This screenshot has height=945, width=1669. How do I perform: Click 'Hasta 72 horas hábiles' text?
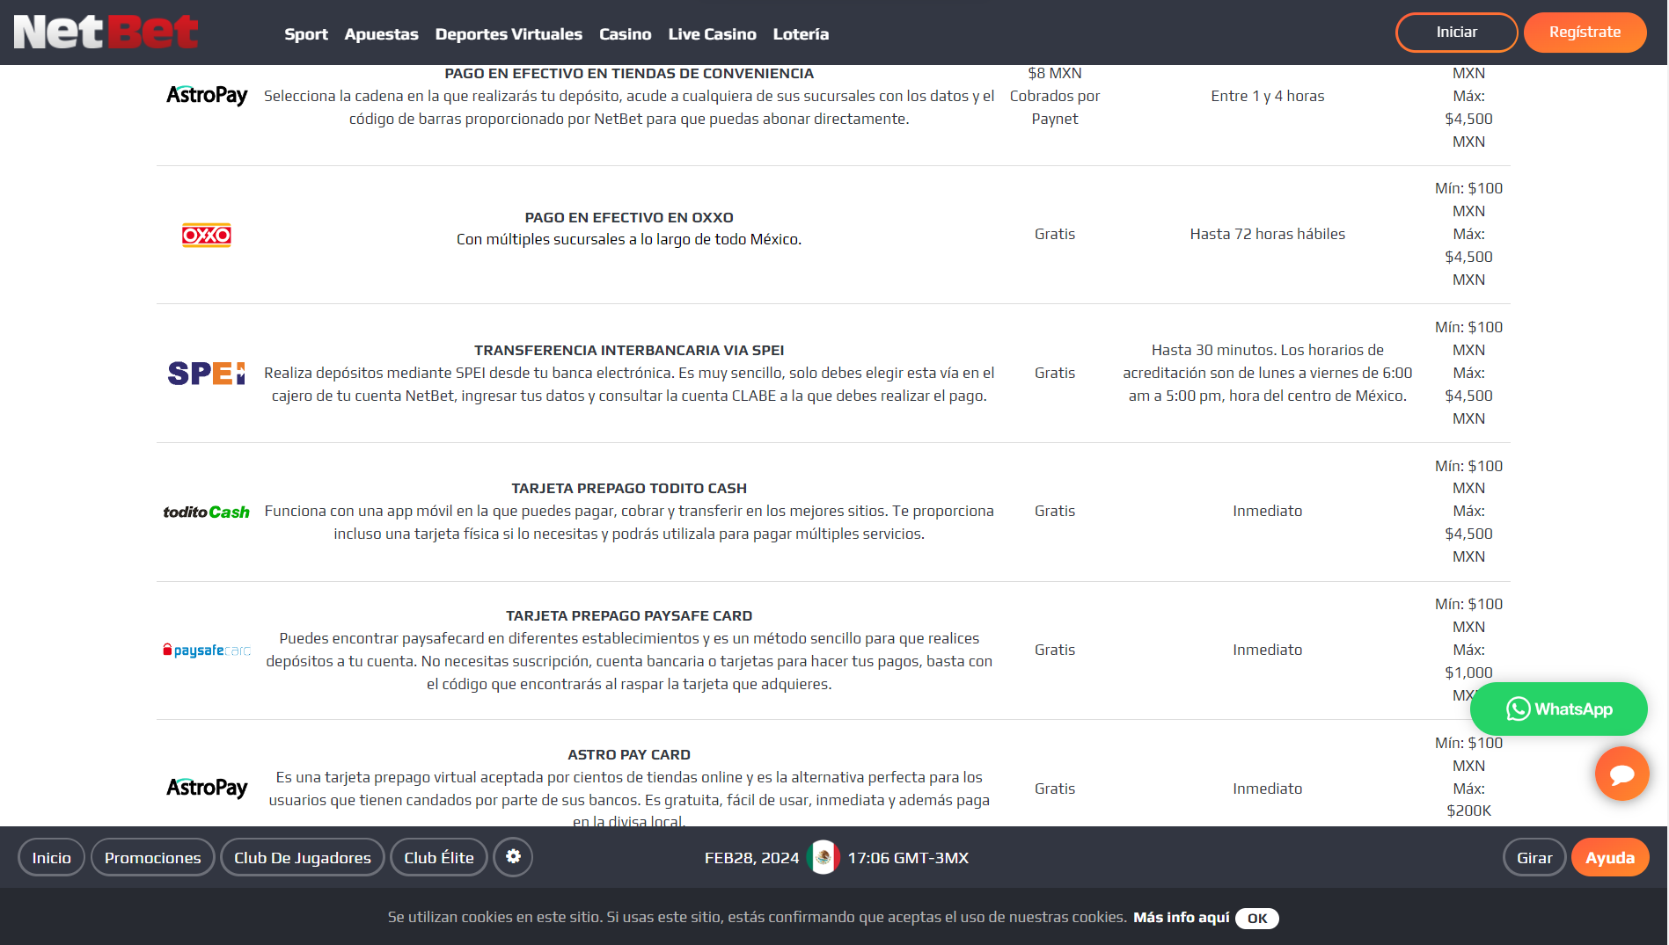tap(1268, 234)
